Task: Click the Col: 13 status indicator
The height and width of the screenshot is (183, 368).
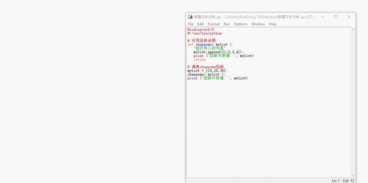Action: [x=348, y=180]
